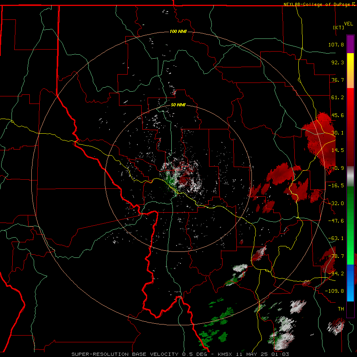The image size is (357, 357).
Task: Click the Super-Resolution Base Velocity KMSX caption
Action: click(x=180, y=354)
